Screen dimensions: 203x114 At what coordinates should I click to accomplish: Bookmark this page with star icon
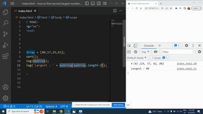pyautogui.click(x=171, y=8)
